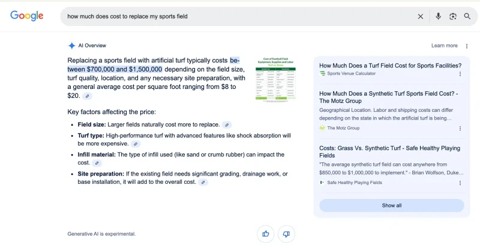Open source link icon beside Site preparation

(x=203, y=182)
